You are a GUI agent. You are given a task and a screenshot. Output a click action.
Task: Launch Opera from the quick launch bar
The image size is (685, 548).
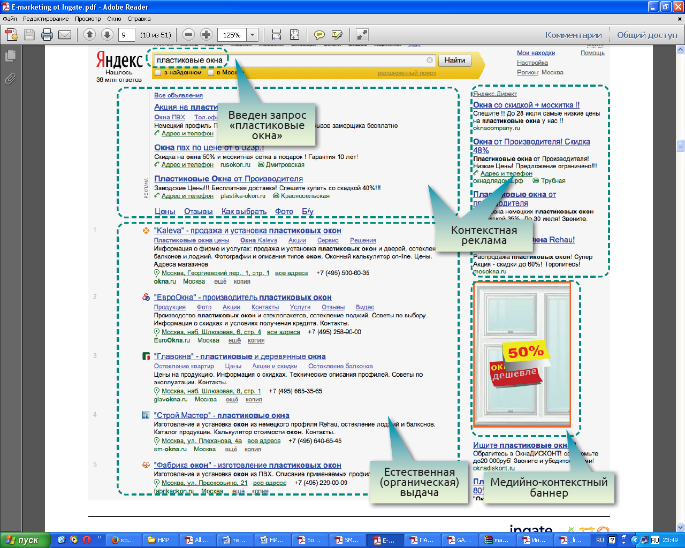coord(87,540)
